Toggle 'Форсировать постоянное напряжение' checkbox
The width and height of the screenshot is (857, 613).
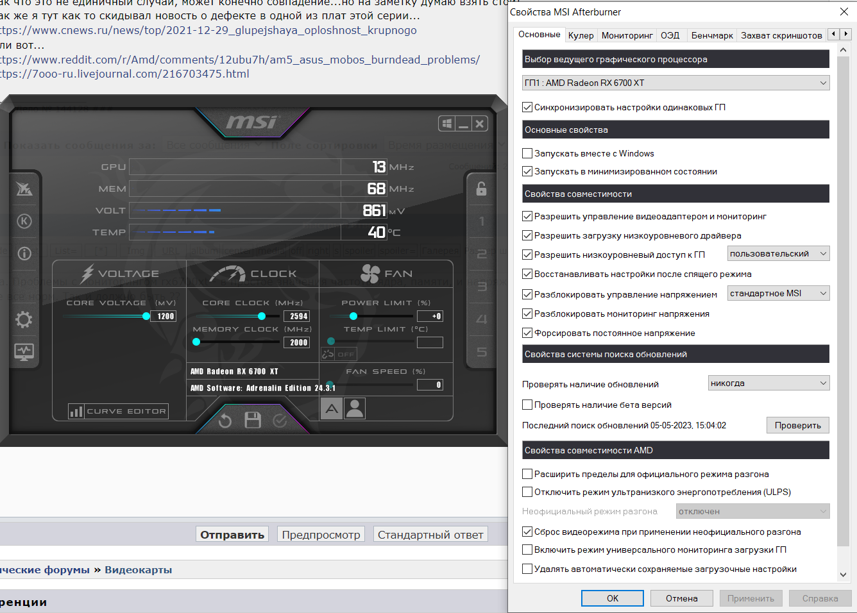tap(527, 333)
